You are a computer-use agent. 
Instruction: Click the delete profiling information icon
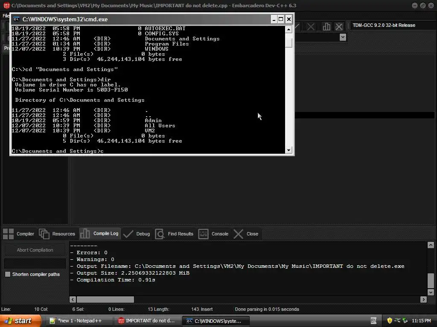point(339,27)
